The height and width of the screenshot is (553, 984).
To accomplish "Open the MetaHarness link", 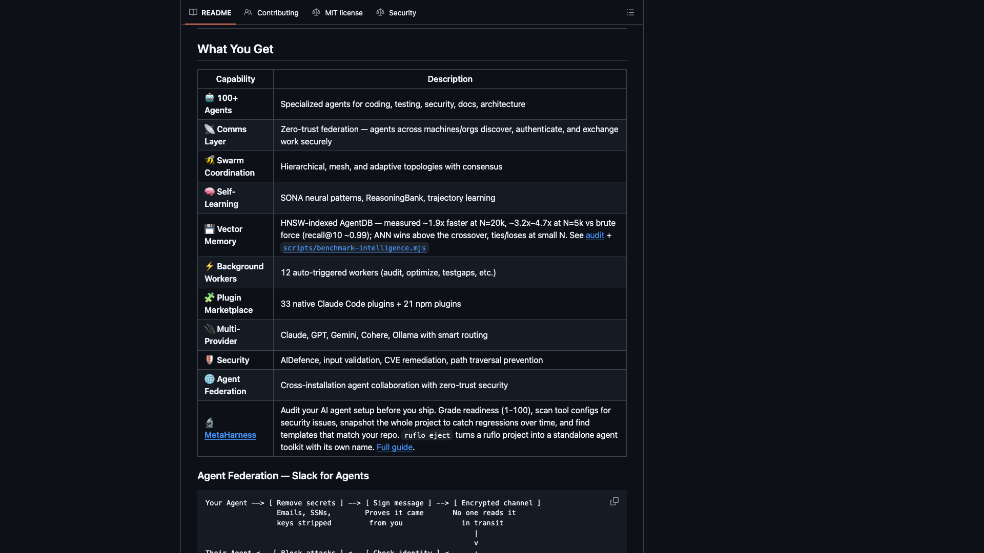I will coord(230,435).
